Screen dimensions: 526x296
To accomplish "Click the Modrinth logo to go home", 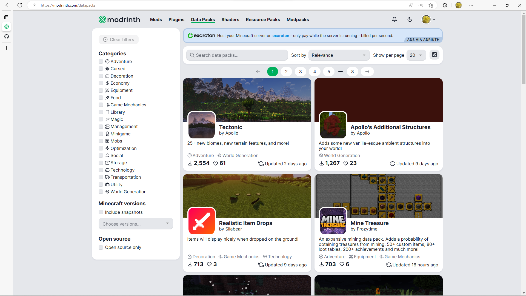I will [119, 19].
